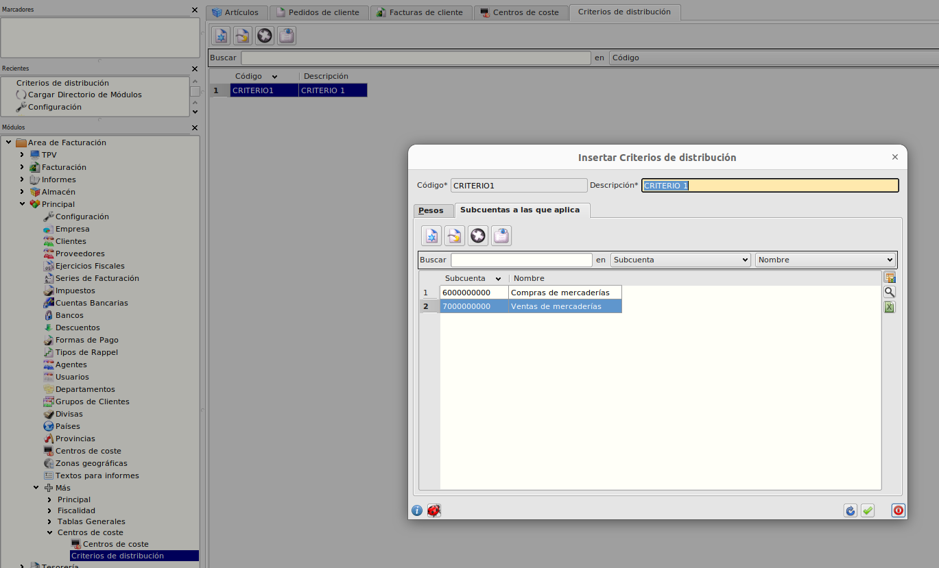This screenshot has height=568, width=939.
Task: Open Formas de Pago item
Action: click(86, 340)
